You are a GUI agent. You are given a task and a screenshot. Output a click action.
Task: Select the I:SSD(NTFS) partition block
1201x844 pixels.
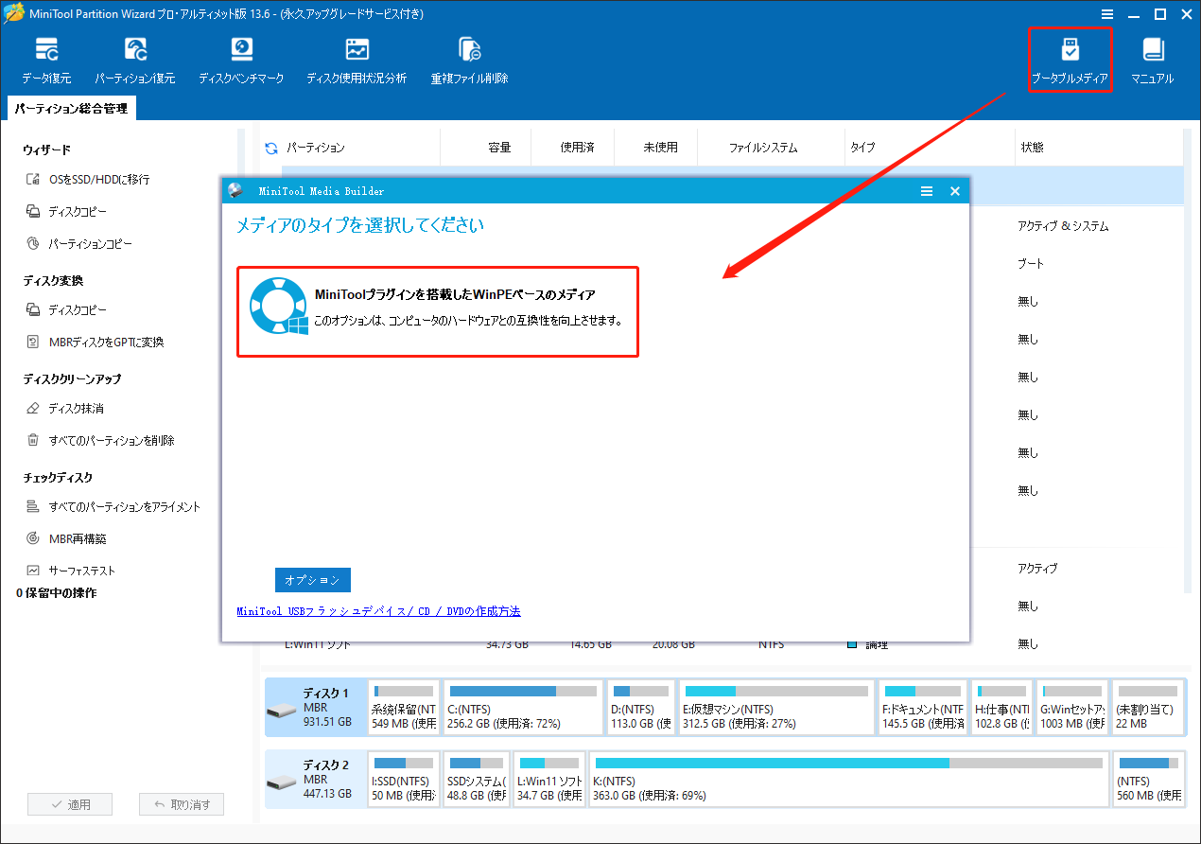pyautogui.click(x=404, y=780)
